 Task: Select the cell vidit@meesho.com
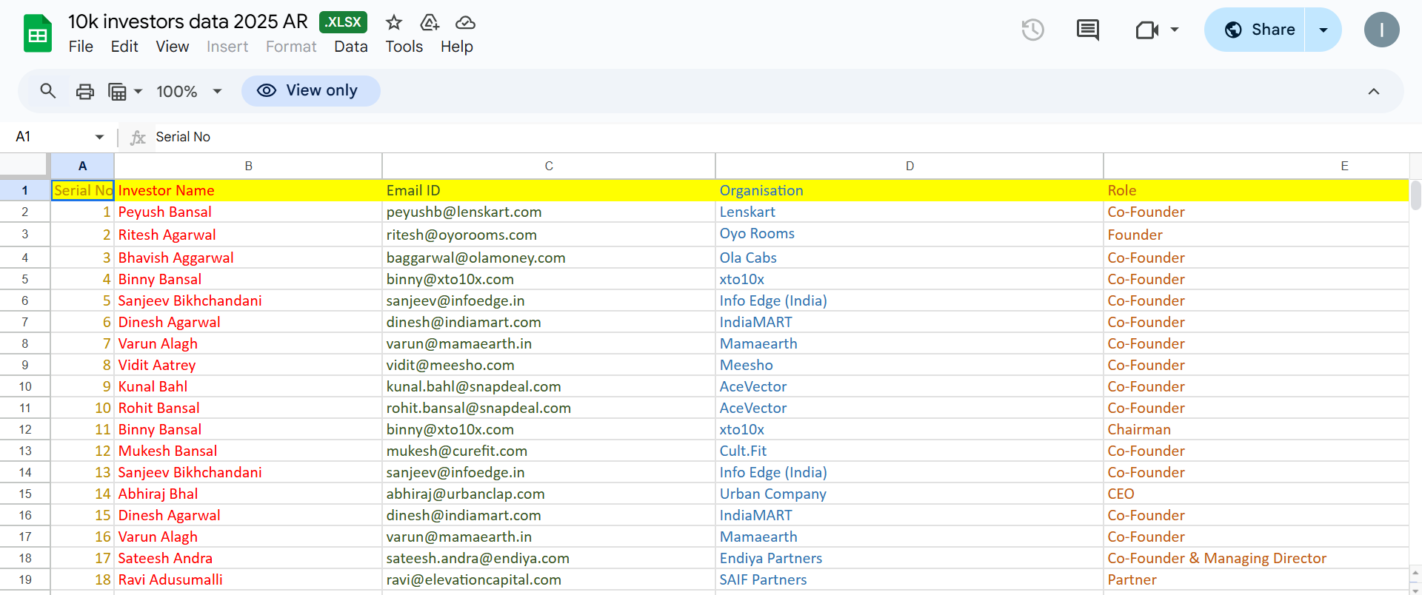[549, 365]
